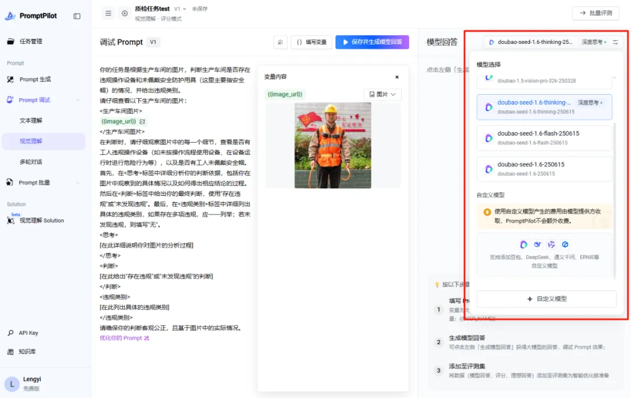This screenshot has height=398, width=631.
Task: Select 视觉理解 in the sidebar
Action: coord(43,141)
